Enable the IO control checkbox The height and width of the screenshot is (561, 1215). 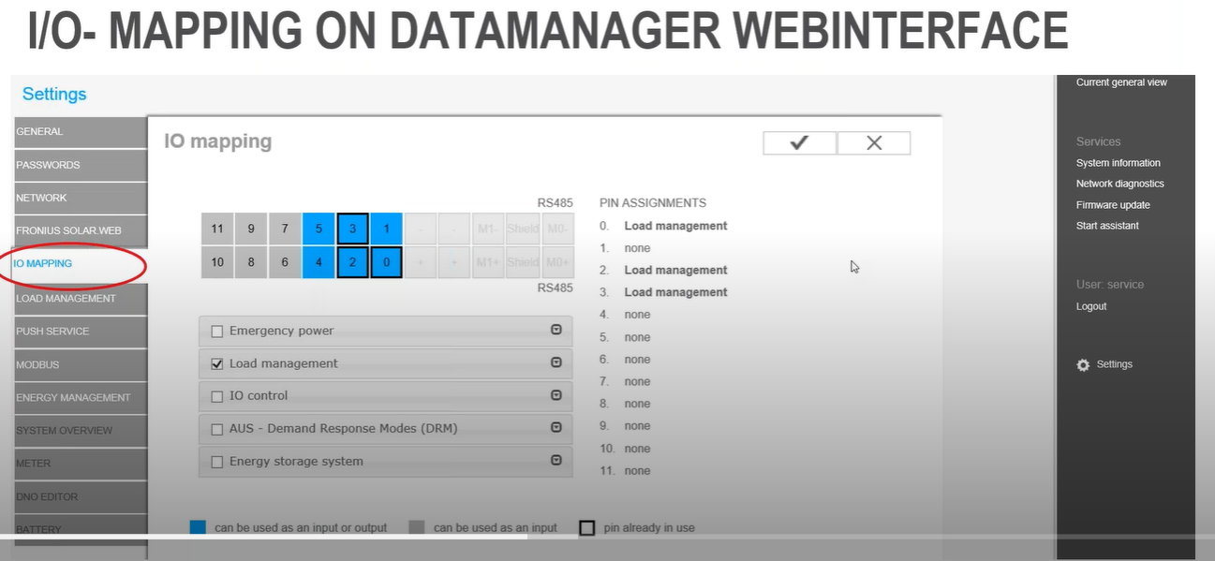217,397
